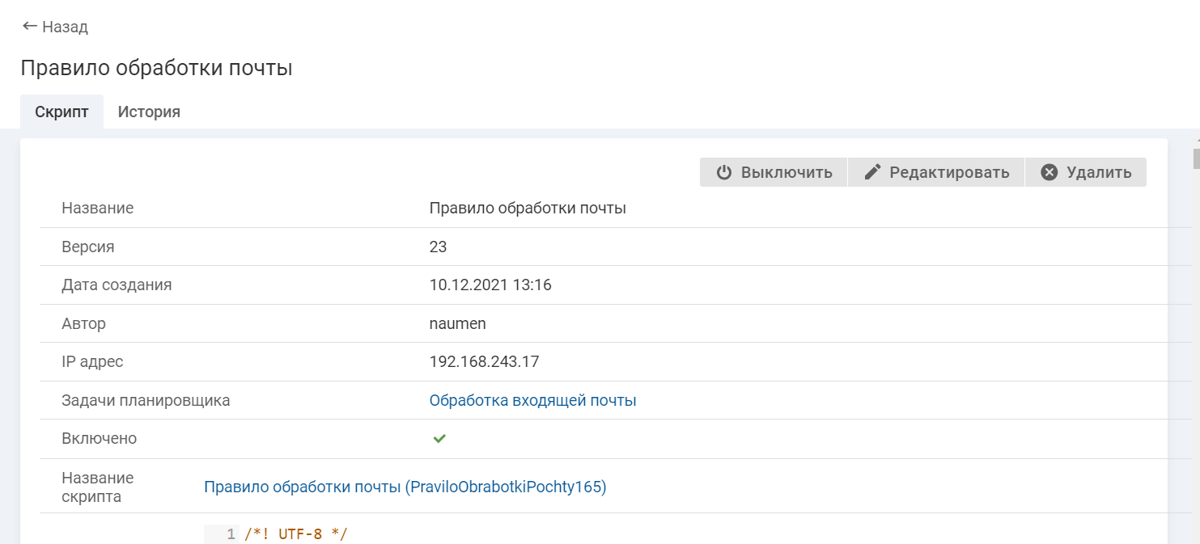Click the version value 23
1200x544 pixels.
(438, 247)
